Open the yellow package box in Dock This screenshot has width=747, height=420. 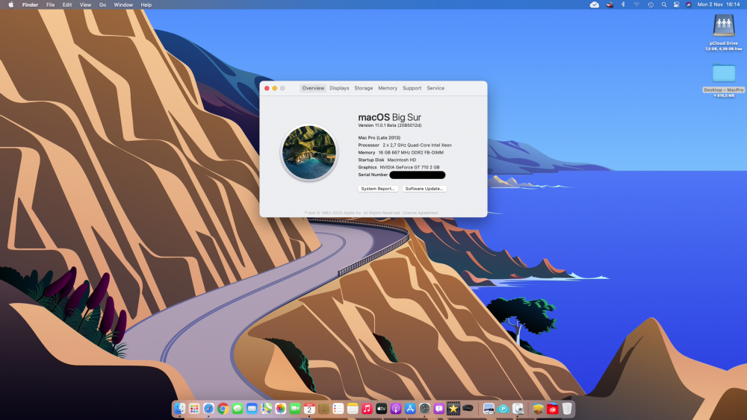click(538, 408)
